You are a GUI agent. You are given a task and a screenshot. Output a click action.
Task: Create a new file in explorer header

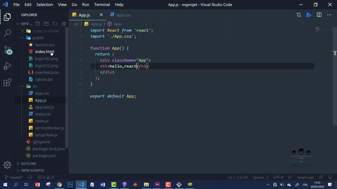(37, 24)
